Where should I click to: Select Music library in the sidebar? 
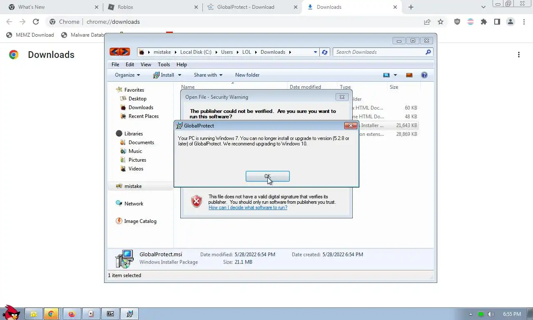coord(135,151)
